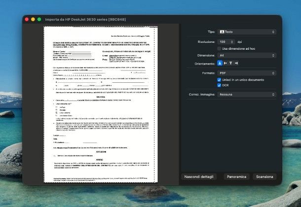Enable 'Usa dimensione ad hoc' checkbox
This screenshot has width=301, height=207.
219,49
